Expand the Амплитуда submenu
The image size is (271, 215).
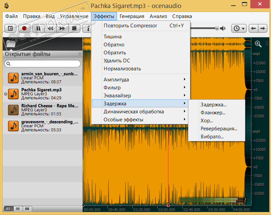coord(141,80)
